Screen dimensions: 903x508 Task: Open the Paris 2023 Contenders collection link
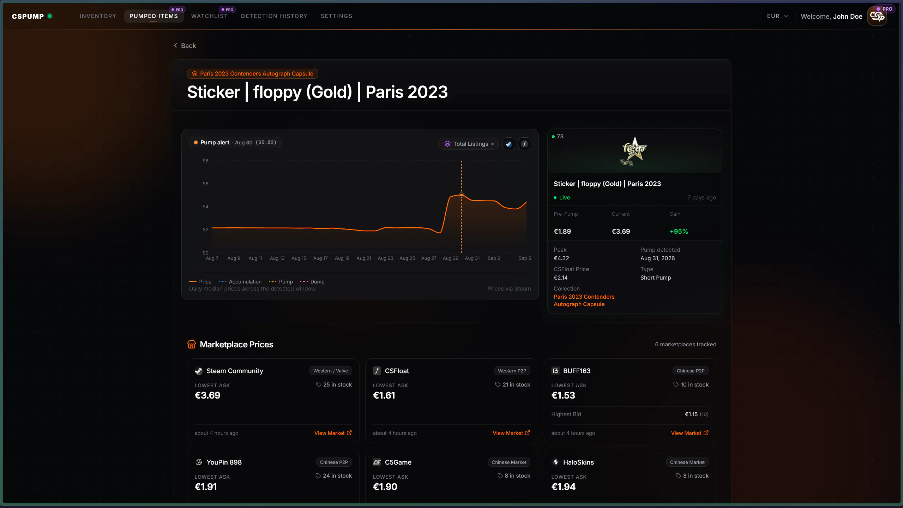pyautogui.click(x=584, y=300)
